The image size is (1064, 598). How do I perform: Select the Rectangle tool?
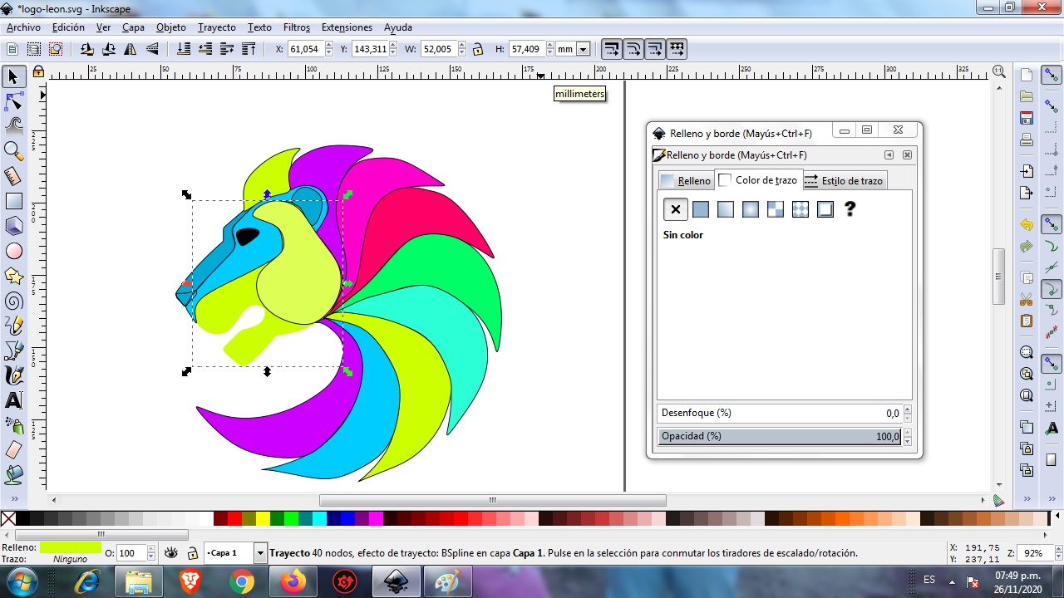tap(13, 201)
